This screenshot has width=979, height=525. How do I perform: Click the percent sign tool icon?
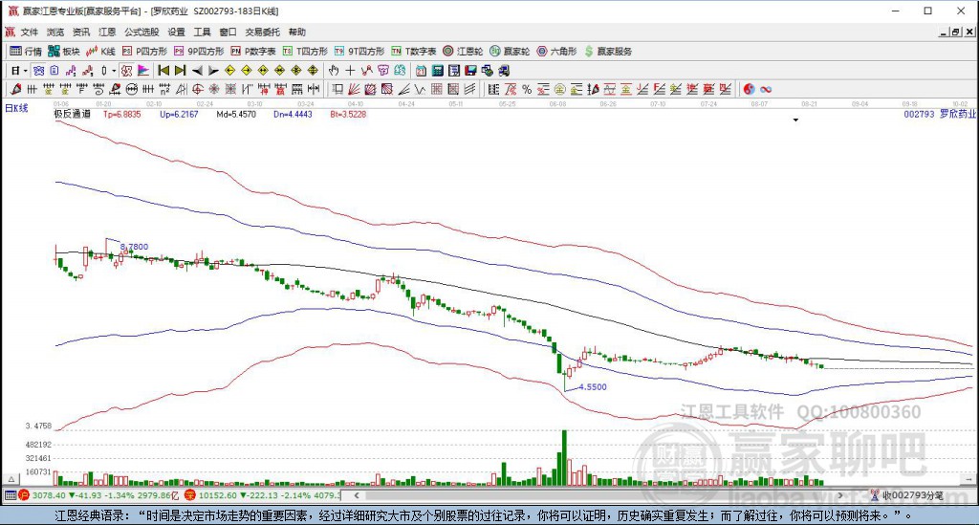(x=527, y=89)
